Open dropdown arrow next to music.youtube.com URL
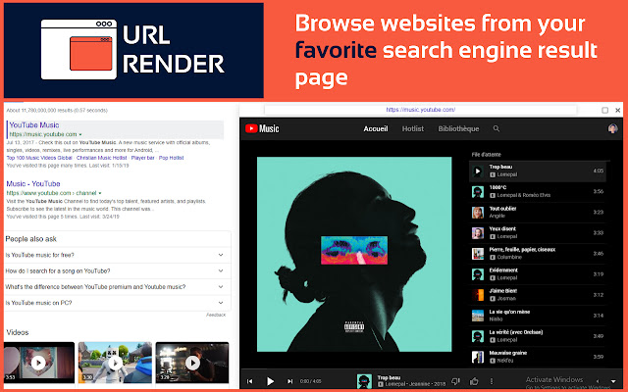 [x=80, y=134]
